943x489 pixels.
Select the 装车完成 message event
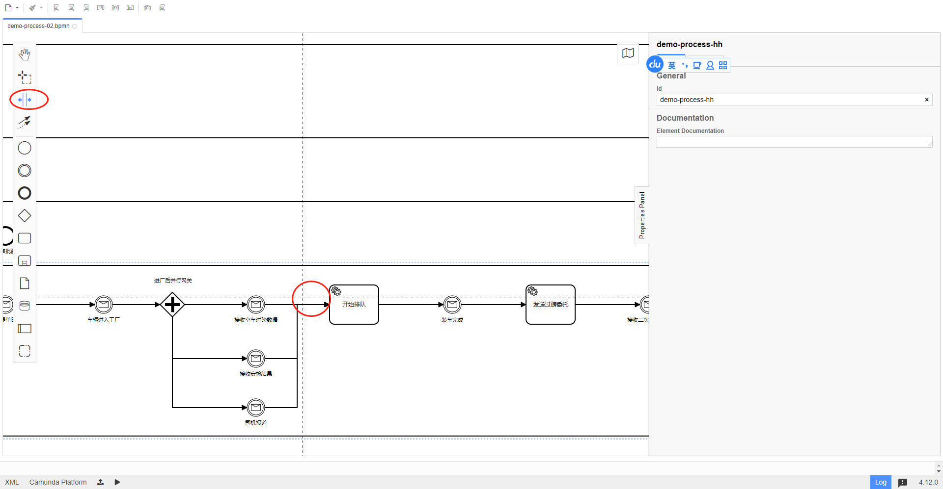(x=452, y=305)
